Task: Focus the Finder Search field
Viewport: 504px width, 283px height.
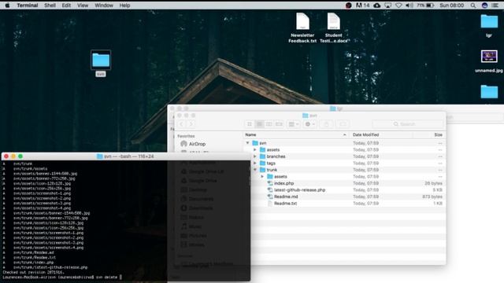Action: click(x=408, y=124)
